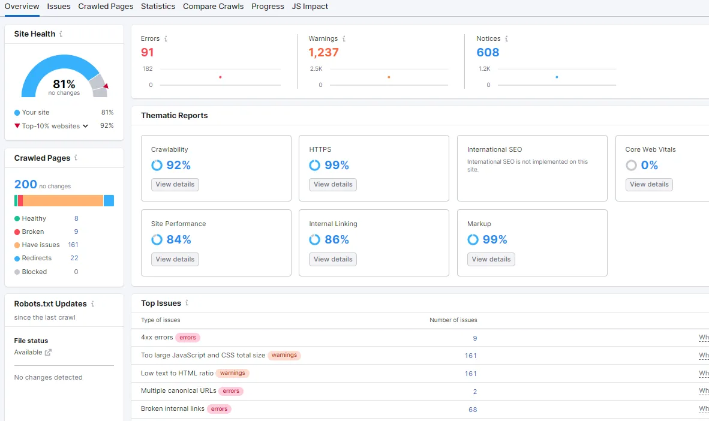Expand the Top-10% websites dropdown
The width and height of the screenshot is (709, 421).
[x=86, y=126]
